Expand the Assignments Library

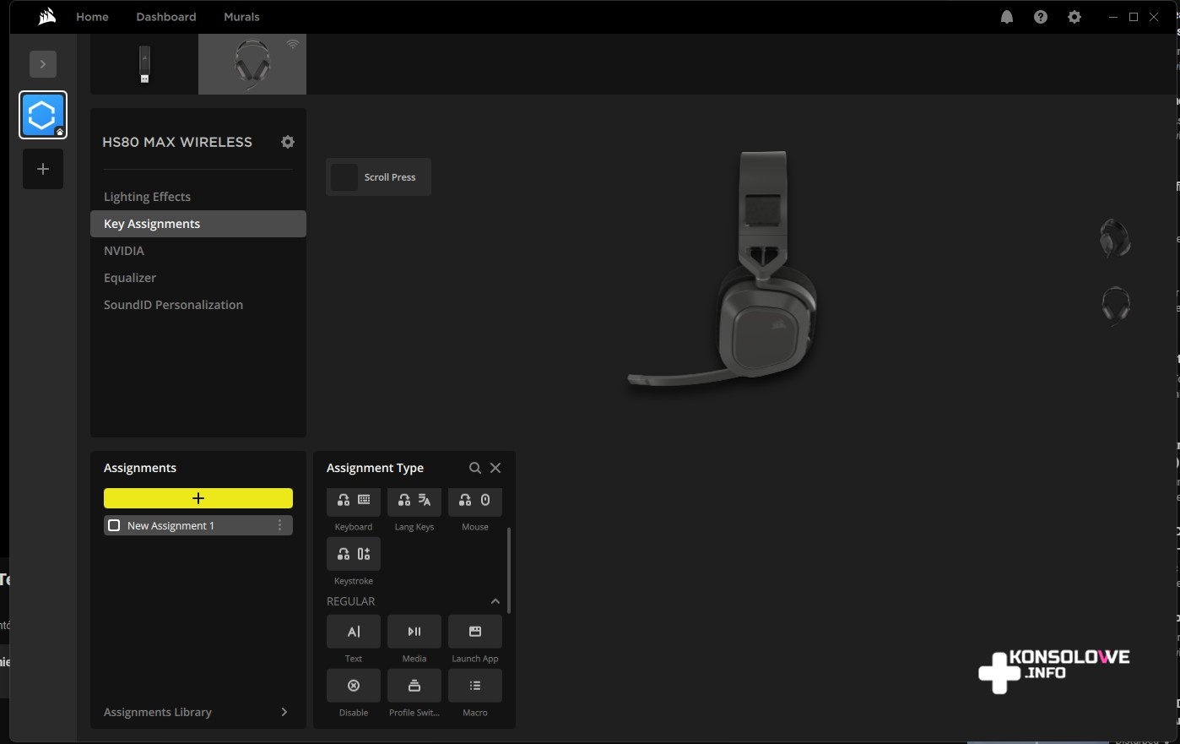coord(284,712)
